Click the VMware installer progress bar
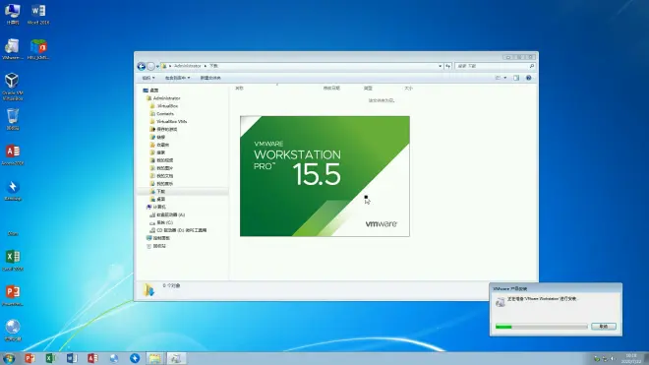 point(542,327)
